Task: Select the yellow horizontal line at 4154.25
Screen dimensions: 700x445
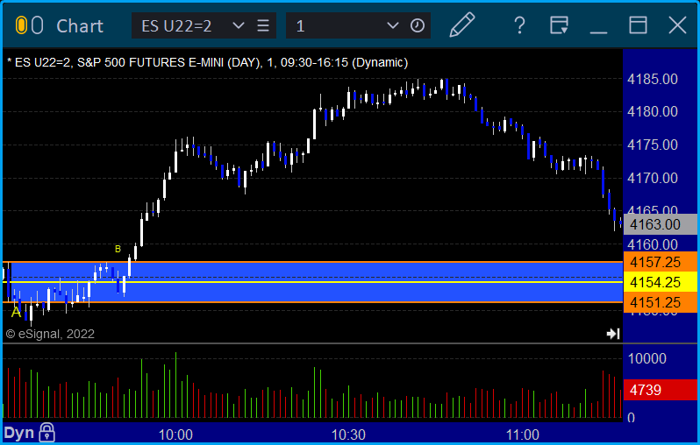Action: (x=312, y=282)
